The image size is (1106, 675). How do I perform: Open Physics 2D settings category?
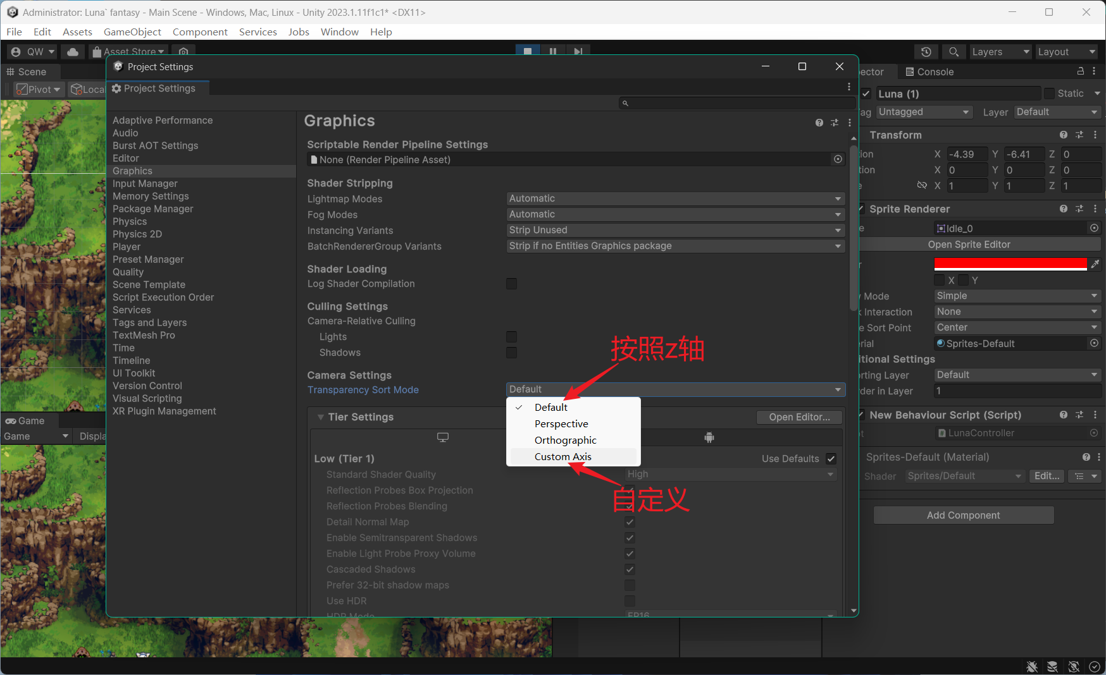tap(137, 234)
